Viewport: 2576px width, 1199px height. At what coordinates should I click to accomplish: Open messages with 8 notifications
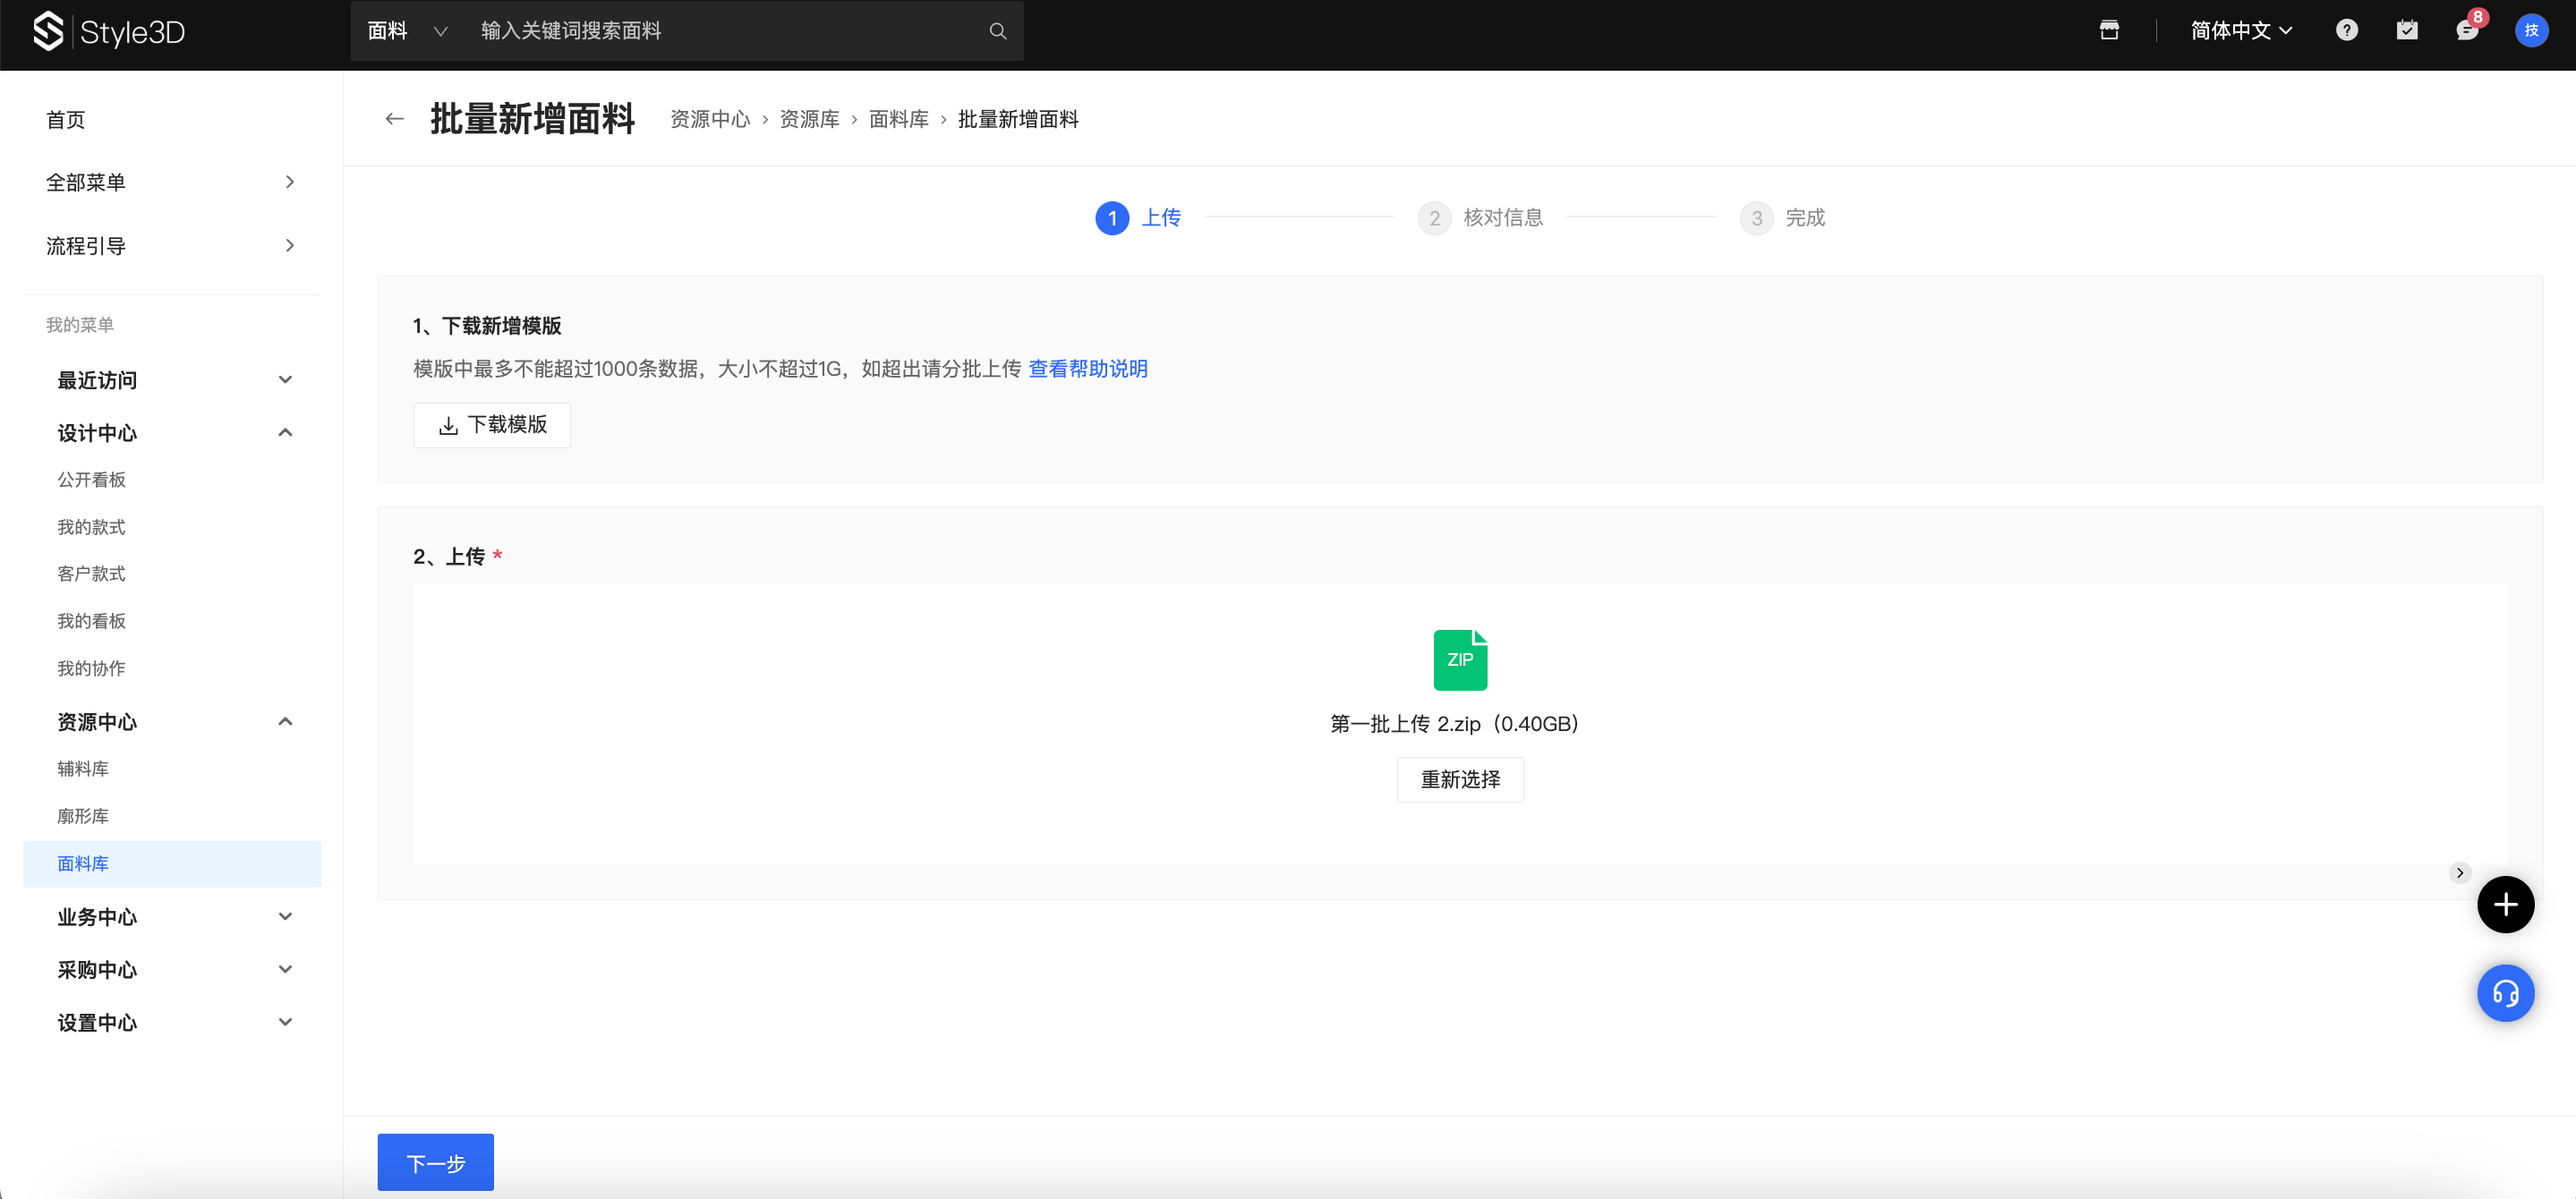coord(2466,30)
